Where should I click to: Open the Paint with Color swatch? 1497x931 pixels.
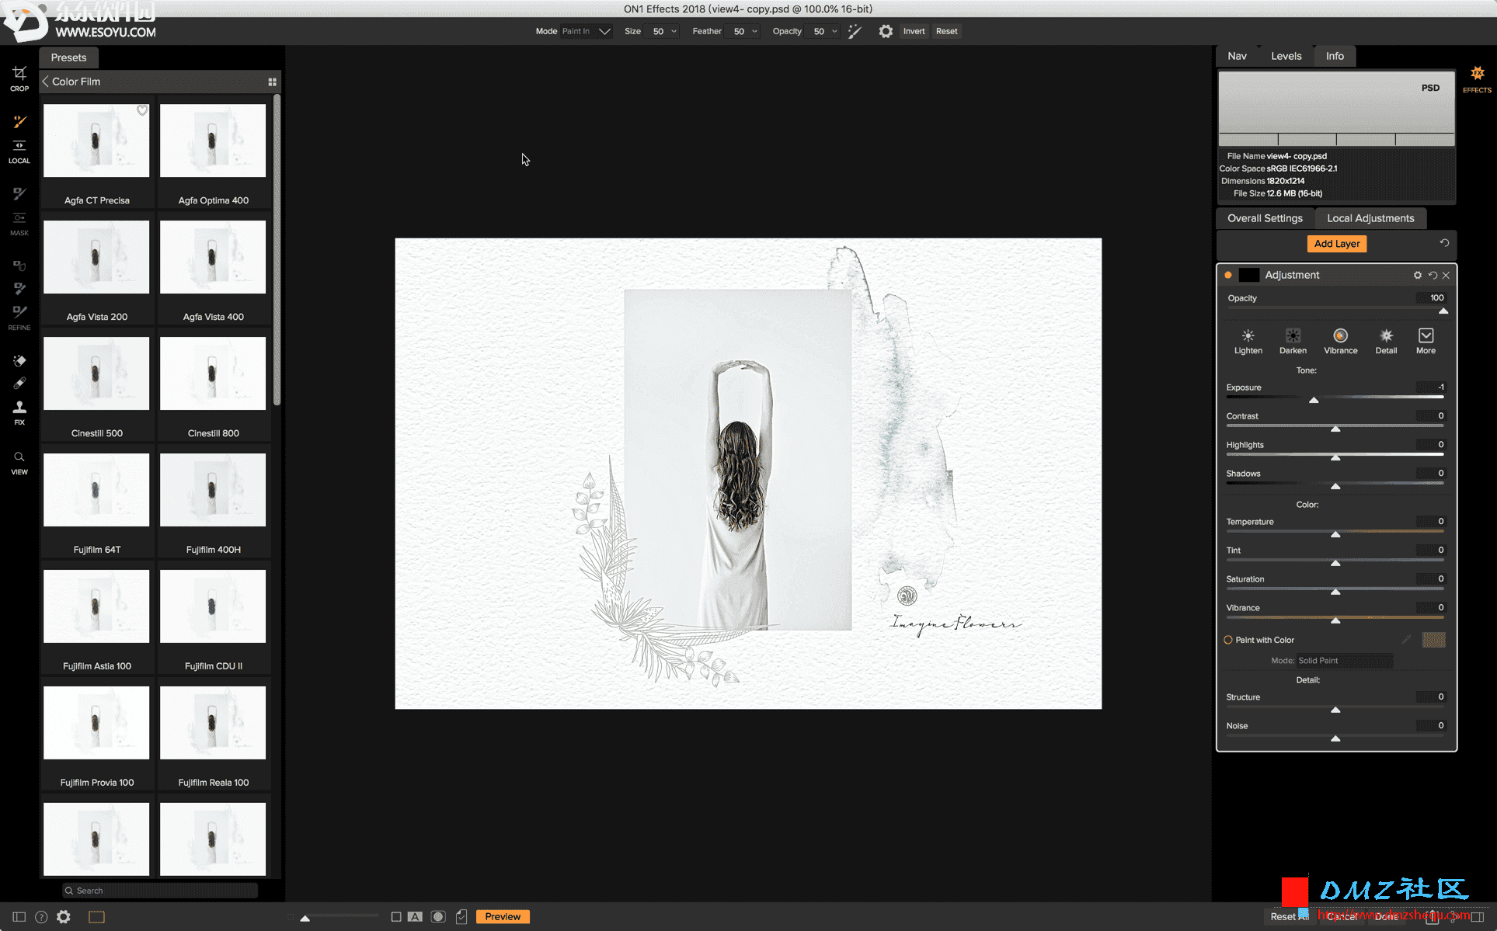click(1433, 640)
